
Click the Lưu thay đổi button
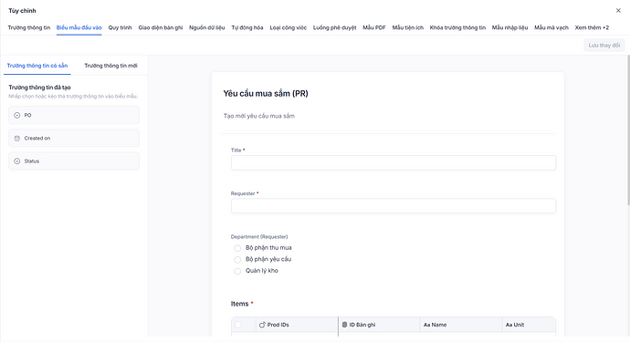tap(604, 46)
